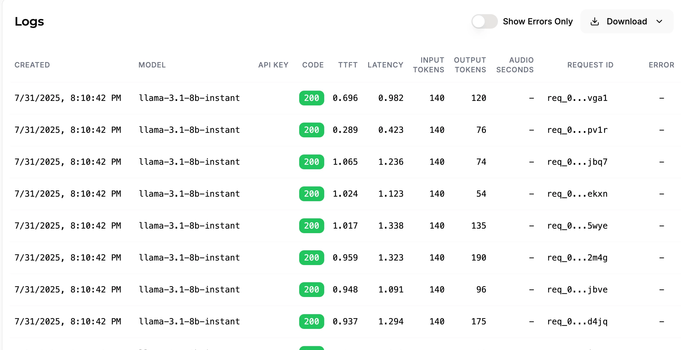This screenshot has height=350, width=681.
Task: Click the CODE column header
Action: 313,65
